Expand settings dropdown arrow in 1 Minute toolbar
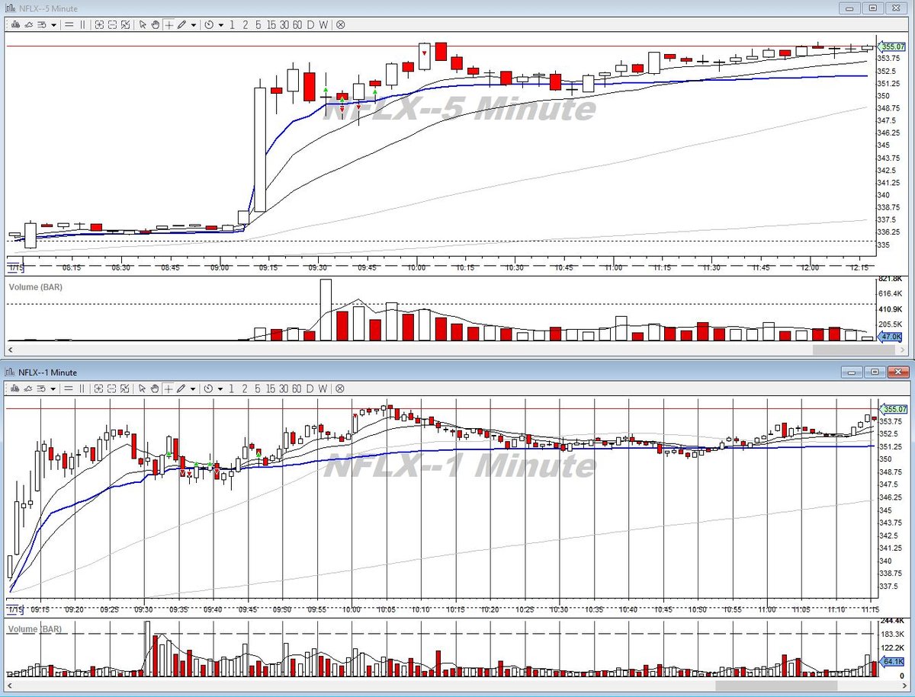Viewport: 915px width, 697px height. [x=53, y=388]
